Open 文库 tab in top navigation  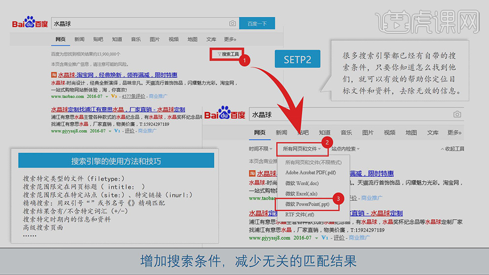211,39
